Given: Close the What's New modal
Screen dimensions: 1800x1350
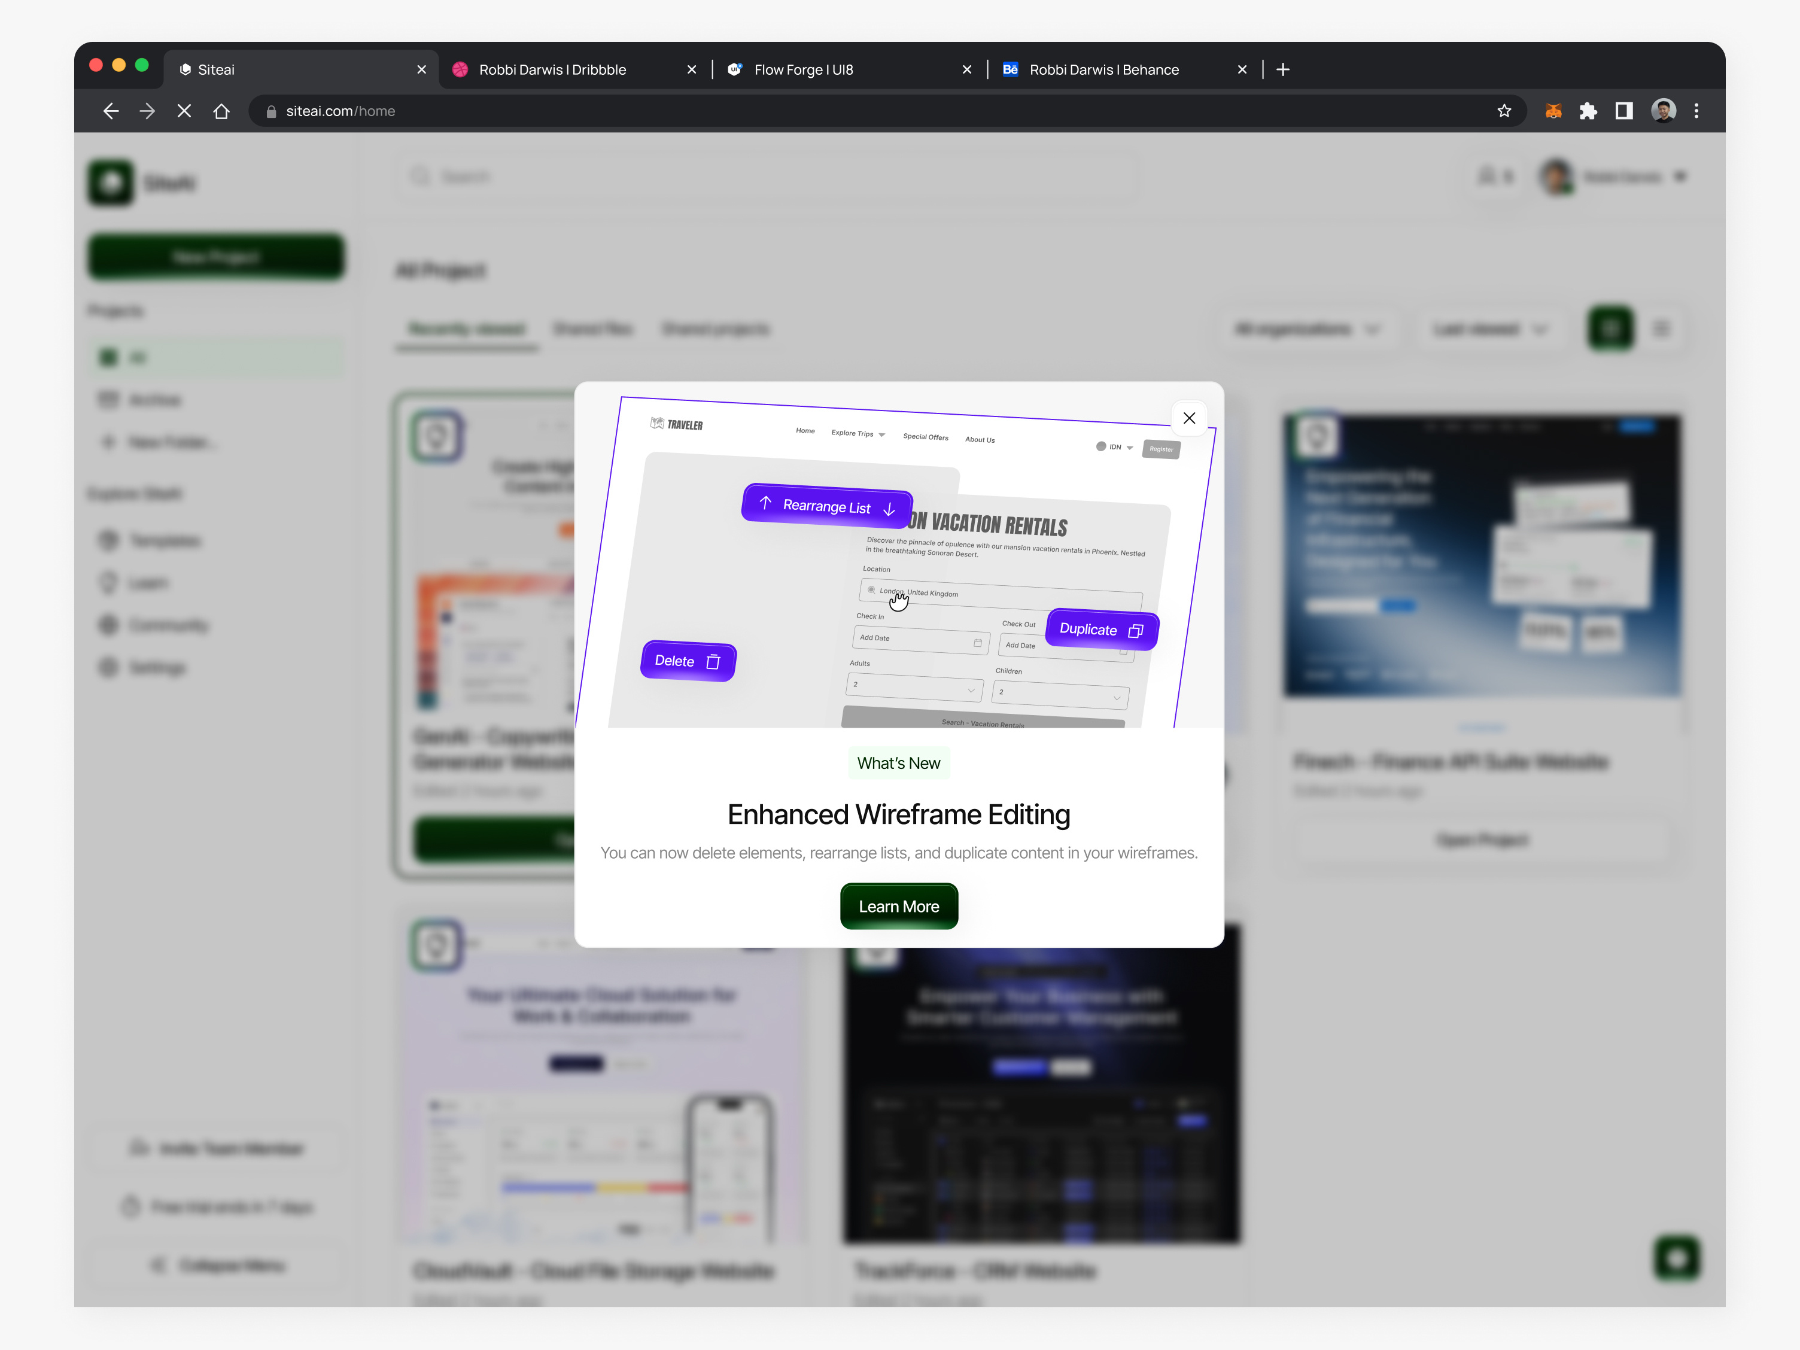Looking at the screenshot, I should pos(1189,418).
